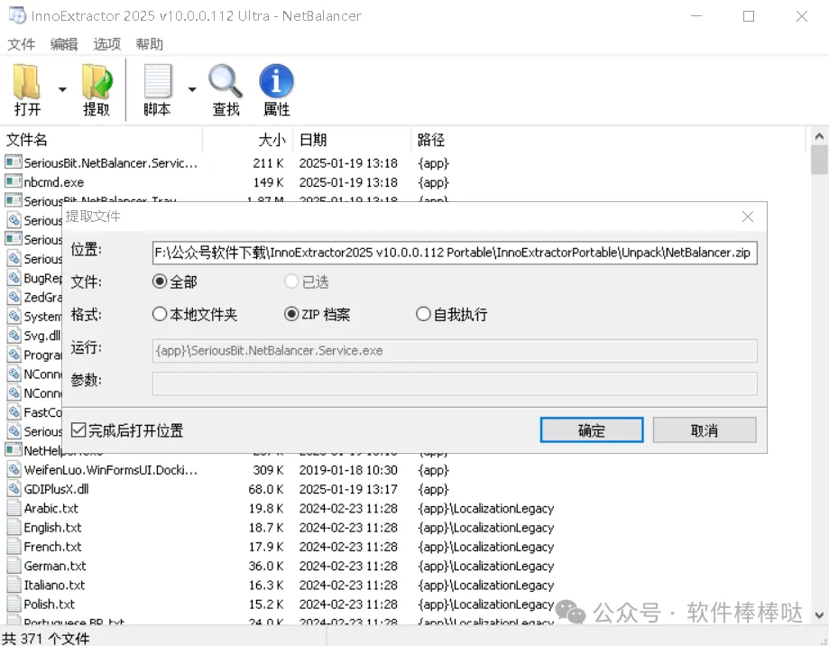This screenshot has width=829, height=646.
Task: Click the Svg.dll file icon
Action: tap(14, 335)
